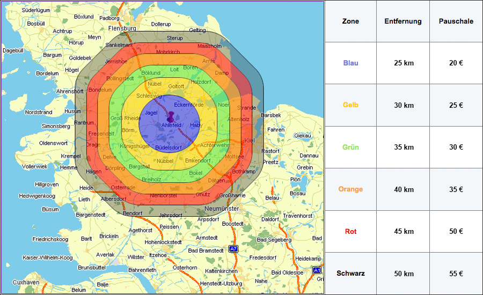
Task: Click the 'Nordstrand' place label
Action: 39,113
